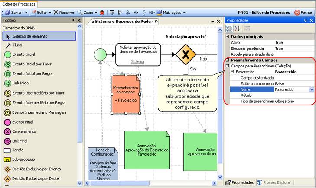The image size is (316, 188).
Task: Select the Tarefa element
Action: click(x=14, y=150)
